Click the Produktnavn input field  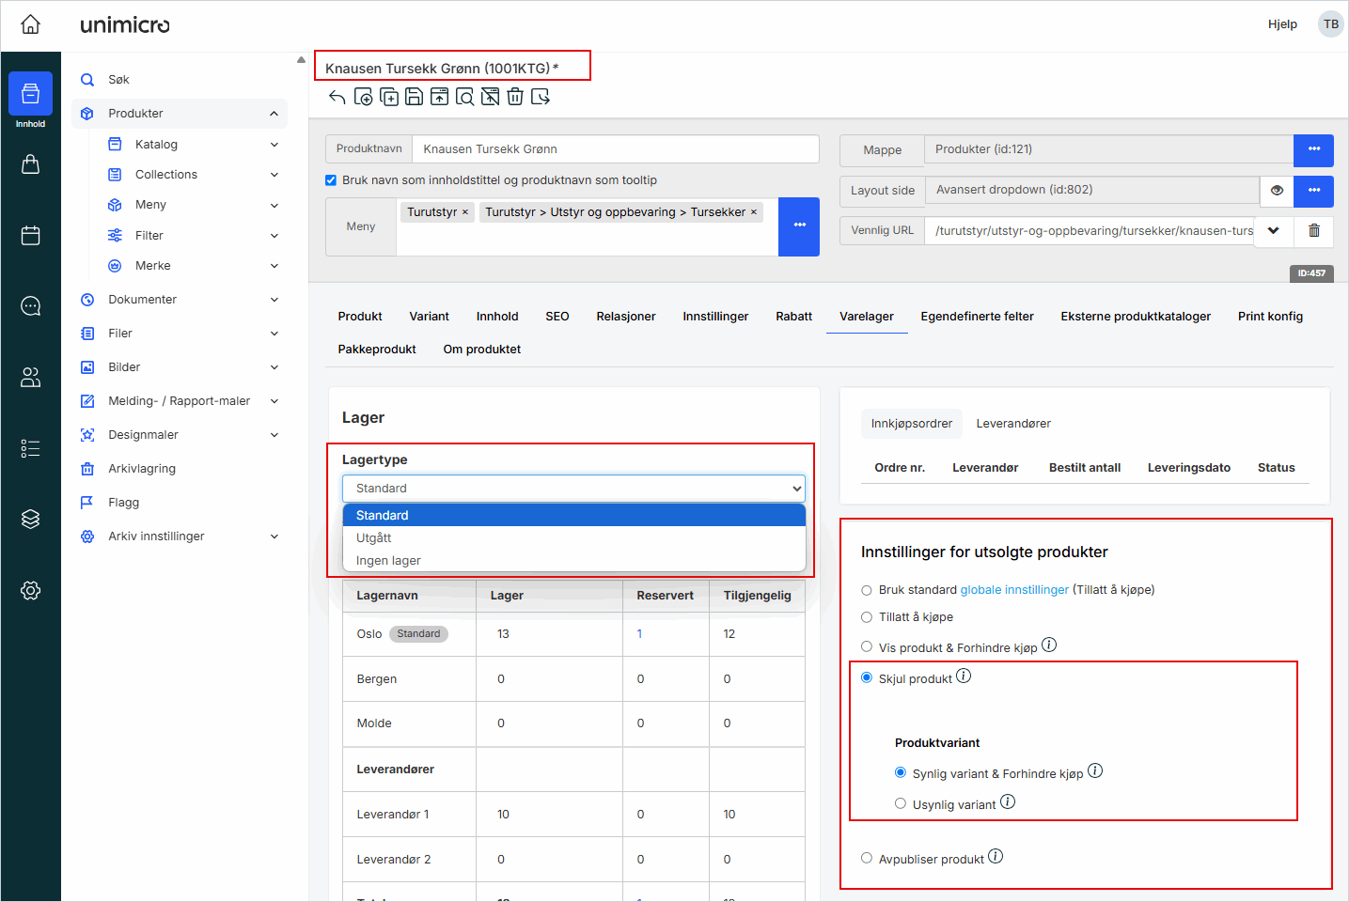(x=615, y=149)
